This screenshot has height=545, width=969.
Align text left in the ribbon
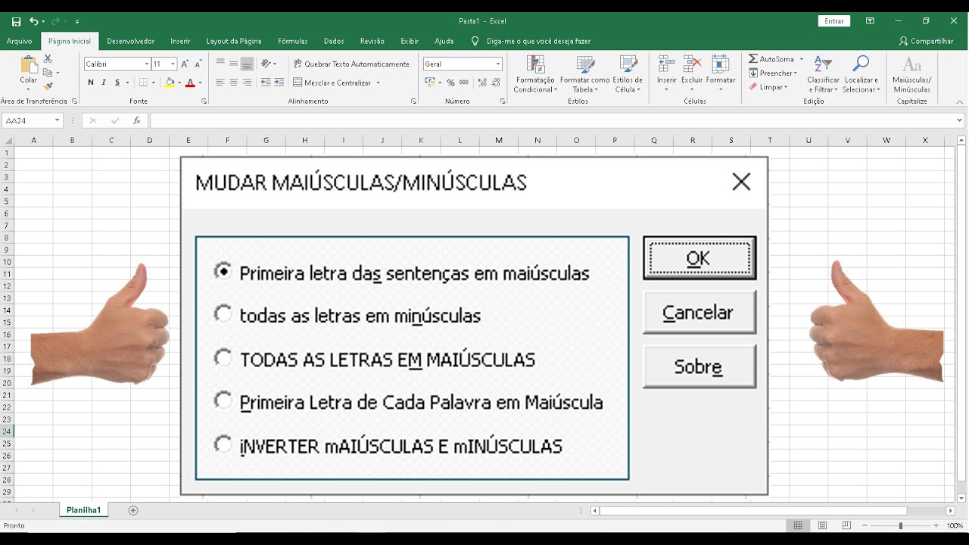[220, 83]
